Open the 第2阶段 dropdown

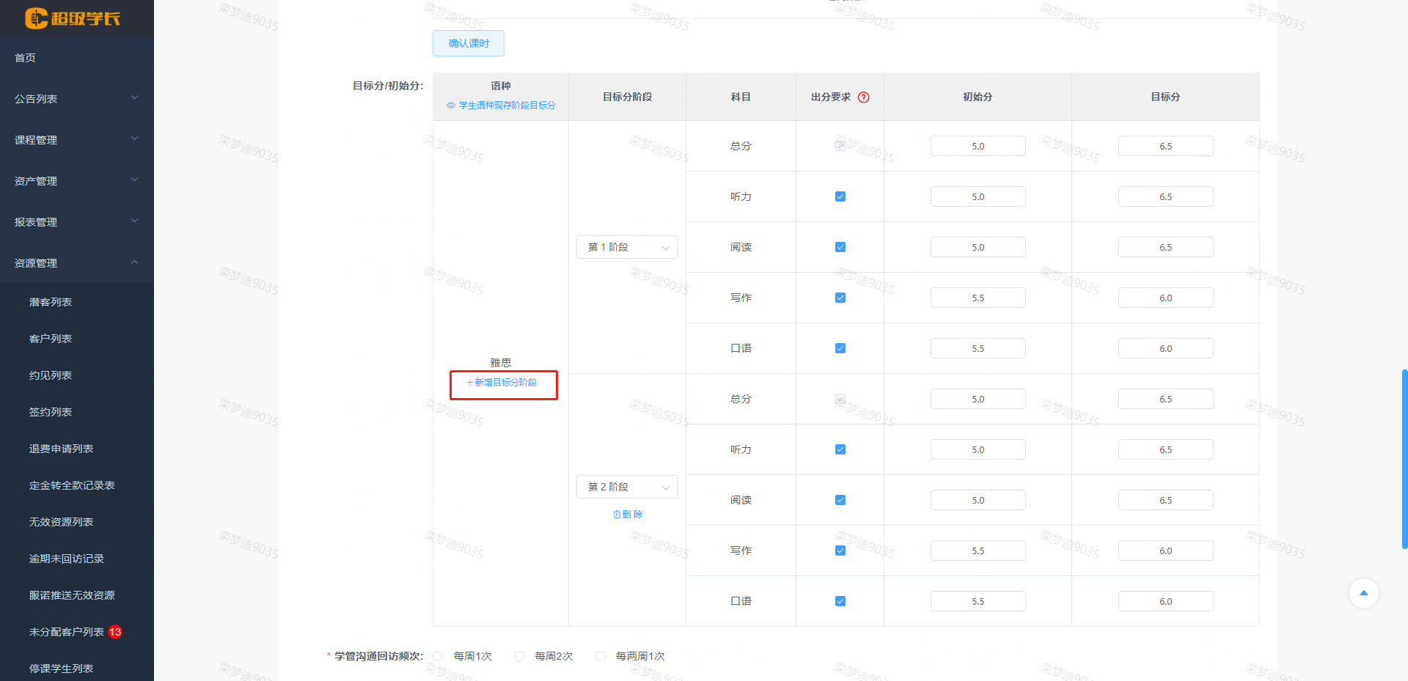[x=627, y=486]
